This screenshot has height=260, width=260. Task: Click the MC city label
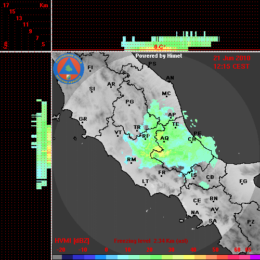pyautogui.click(x=166, y=94)
